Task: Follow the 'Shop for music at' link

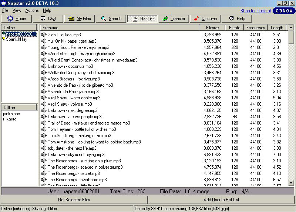Action: pyautogui.click(x=256, y=11)
